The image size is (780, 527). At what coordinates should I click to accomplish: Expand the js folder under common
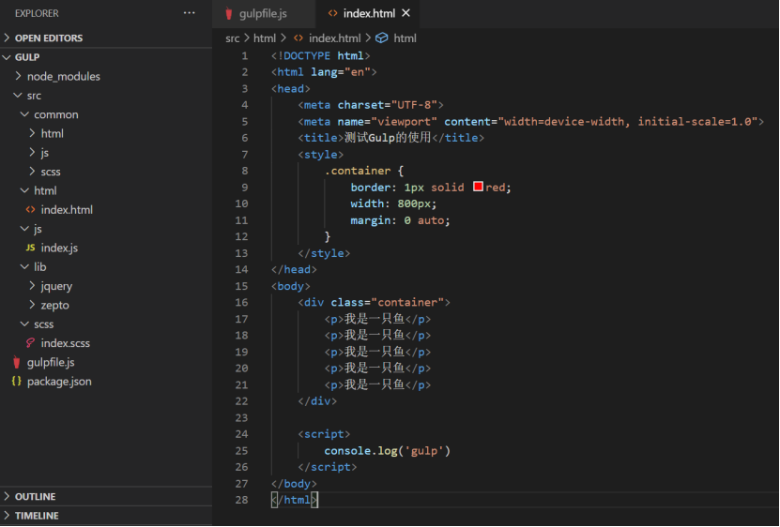point(106,153)
